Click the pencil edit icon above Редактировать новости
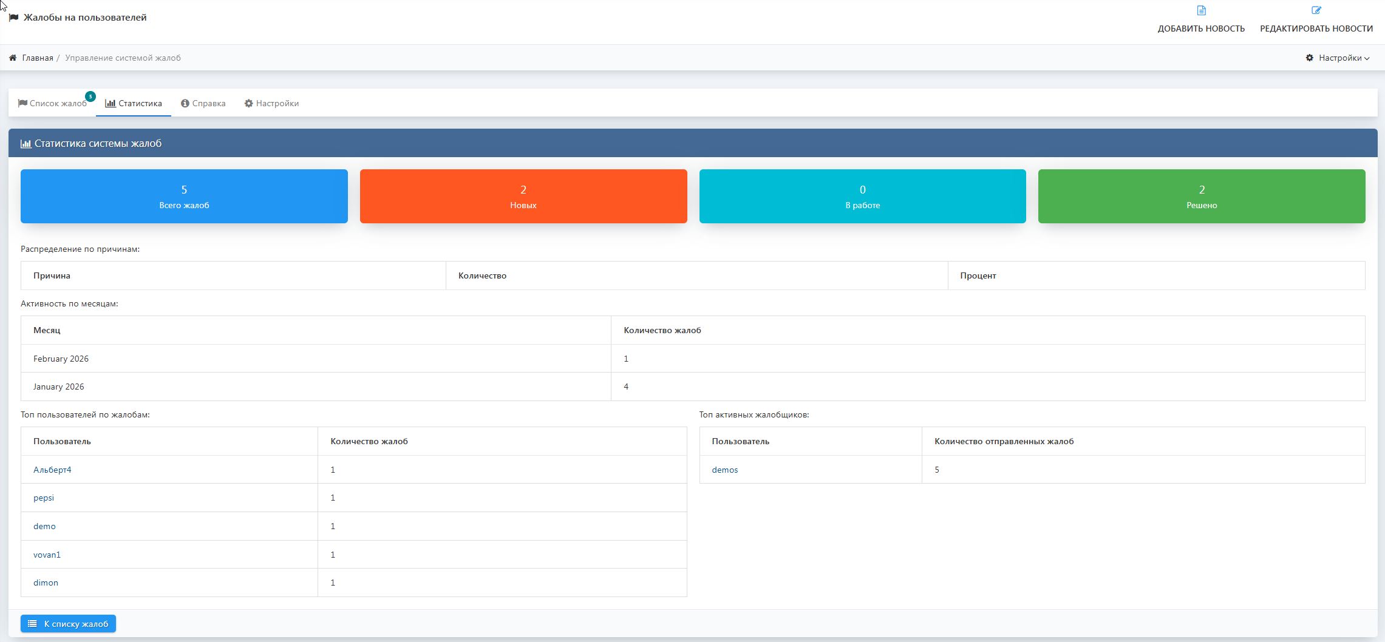The image size is (1385, 642). (x=1316, y=10)
